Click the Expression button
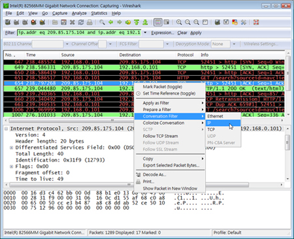 click(163, 33)
